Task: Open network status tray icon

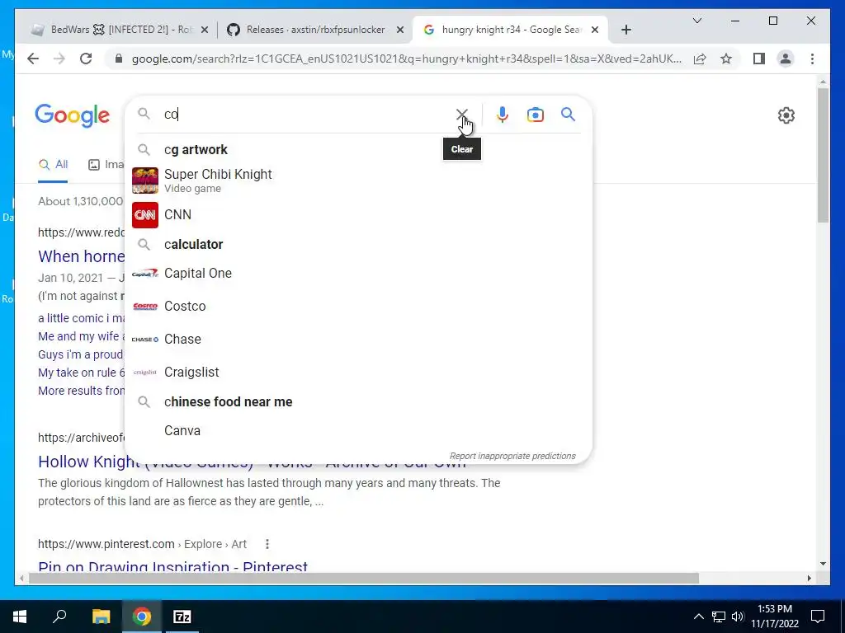Action: 719,617
